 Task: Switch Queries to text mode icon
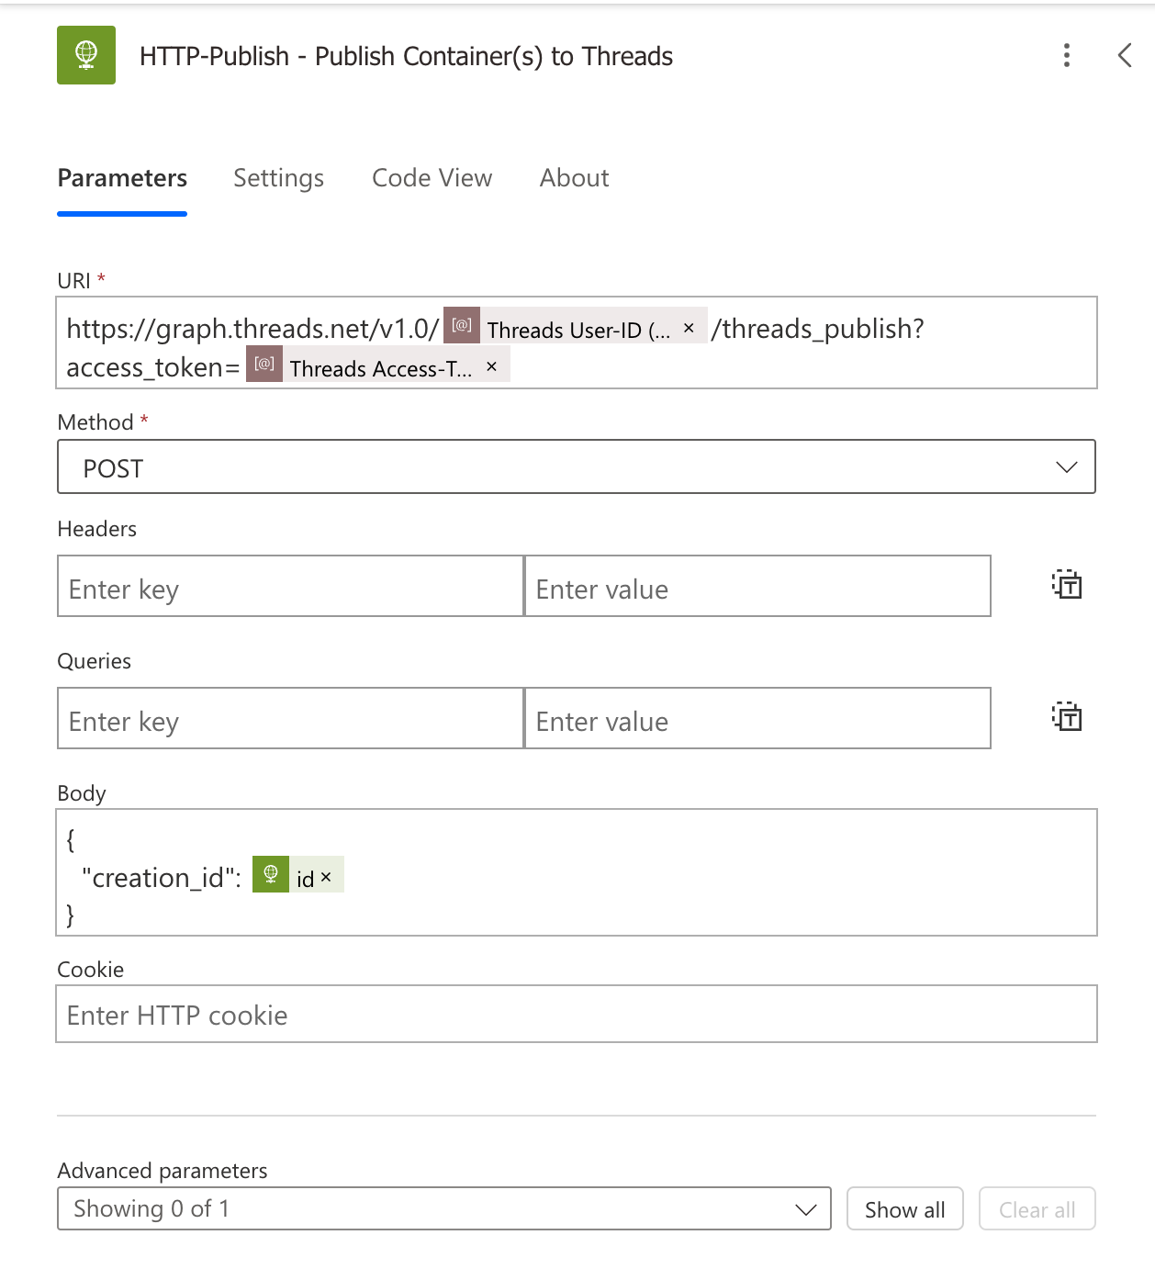point(1067,717)
